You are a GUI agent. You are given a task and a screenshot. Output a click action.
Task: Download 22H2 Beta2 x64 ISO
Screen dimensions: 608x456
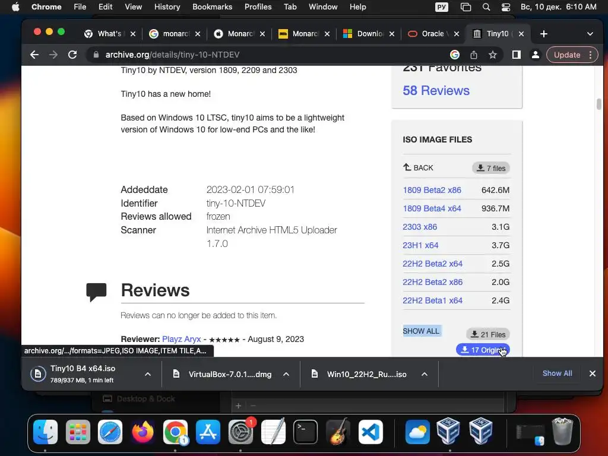click(432, 264)
